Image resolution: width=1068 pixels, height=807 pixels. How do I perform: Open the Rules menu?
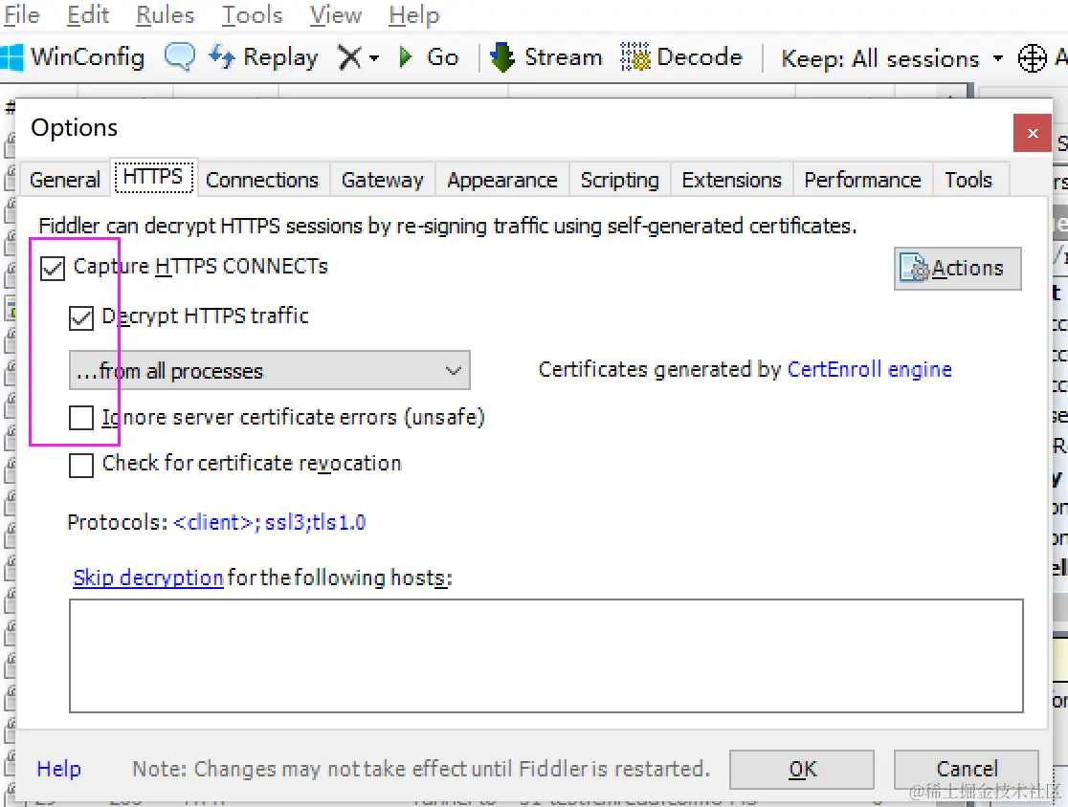(166, 15)
